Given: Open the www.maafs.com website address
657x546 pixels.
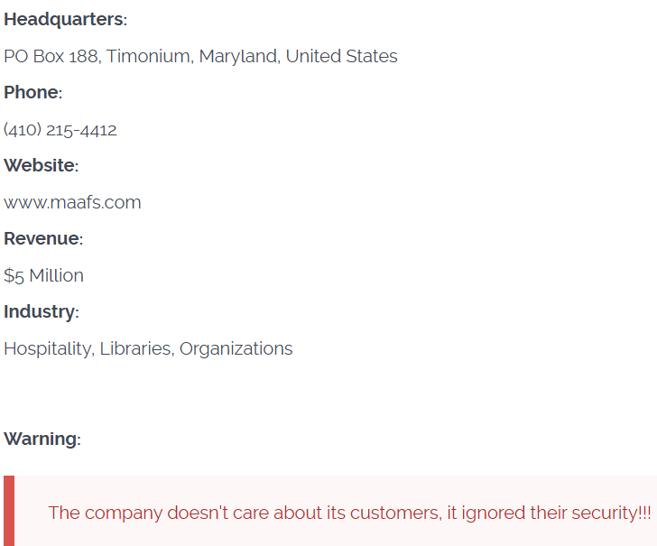Looking at the screenshot, I should tap(72, 202).
